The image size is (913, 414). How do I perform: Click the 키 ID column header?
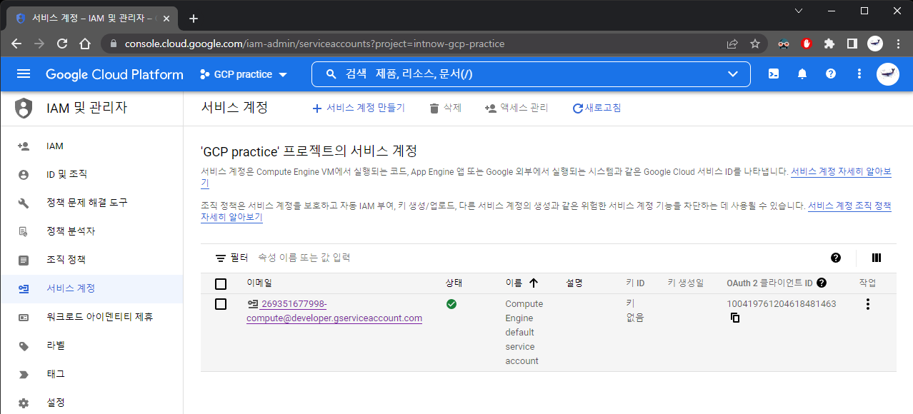click(635, 283)
